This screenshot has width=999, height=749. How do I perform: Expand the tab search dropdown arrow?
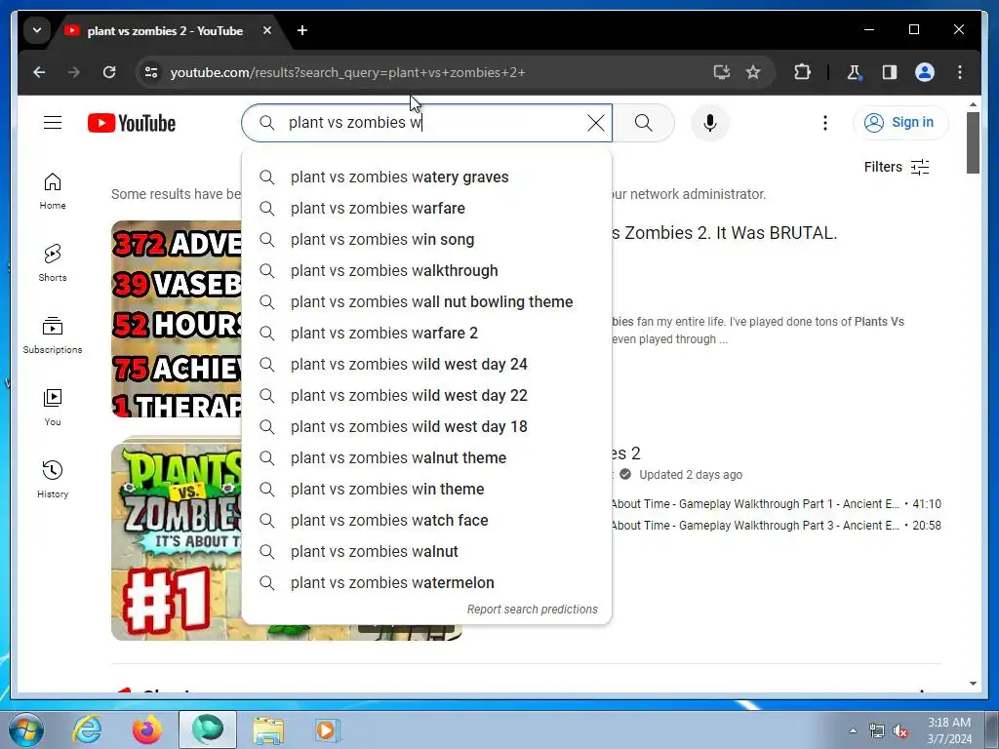point(37,30)
